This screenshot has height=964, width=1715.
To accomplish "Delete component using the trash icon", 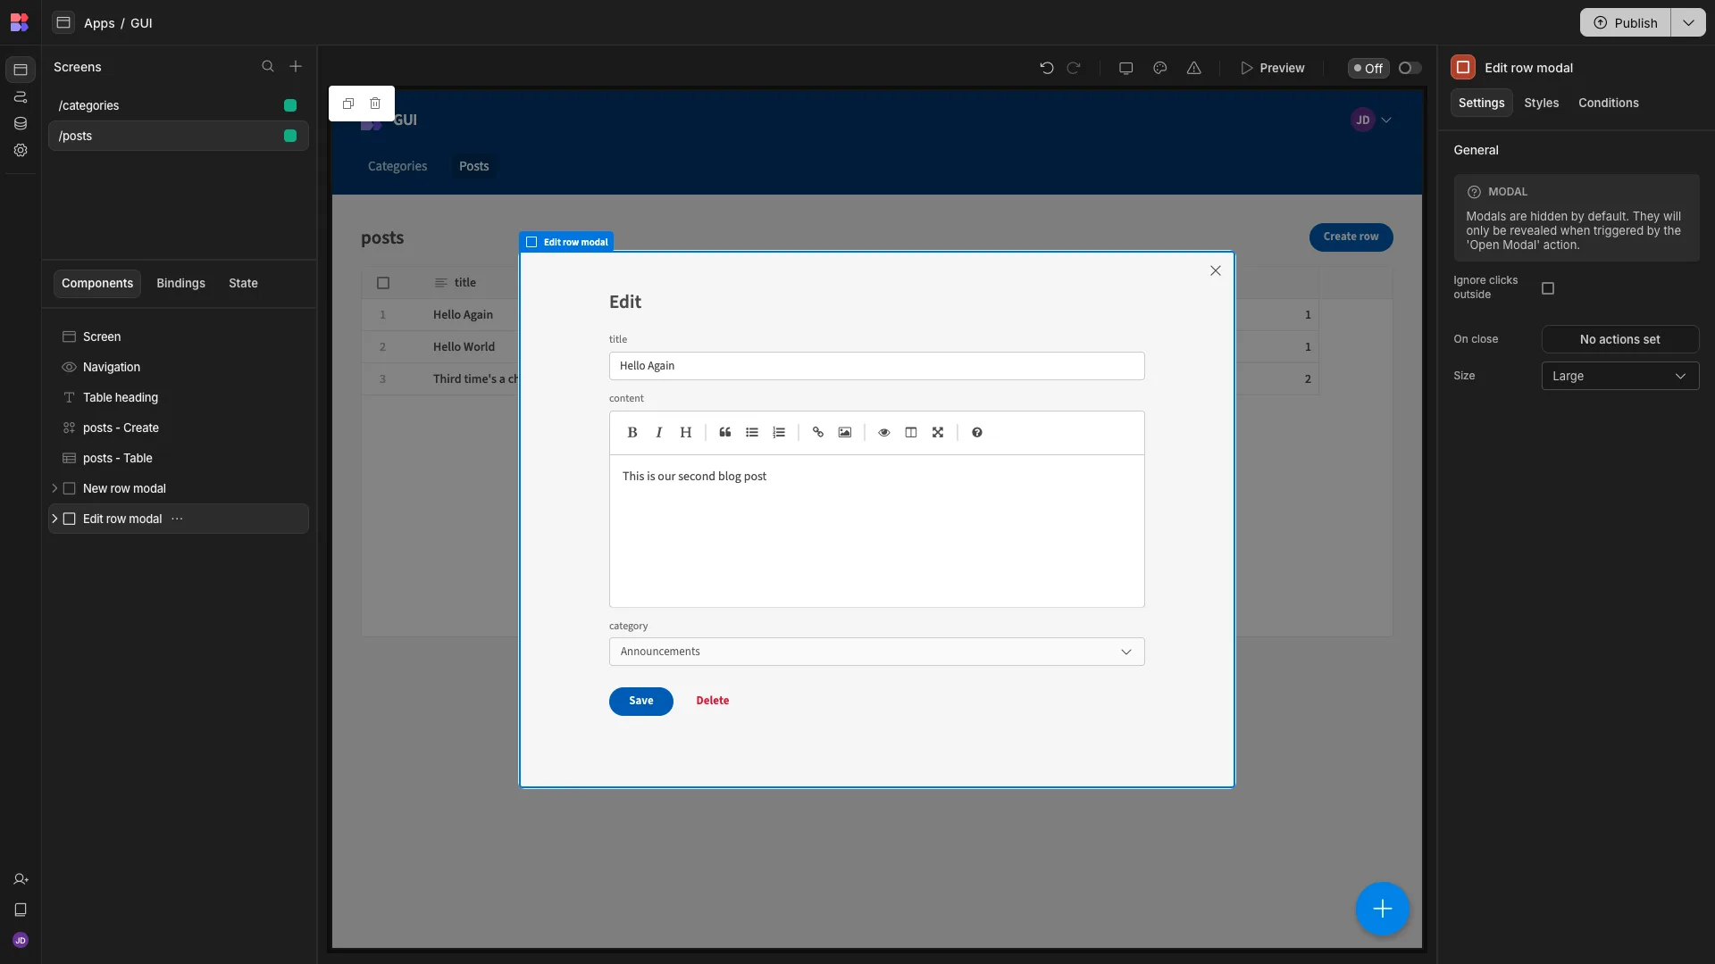I will pyautogui.click(x=375, y=104).
